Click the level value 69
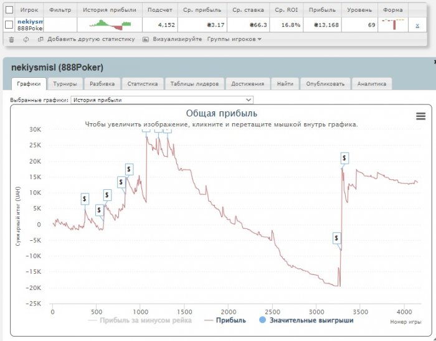 point(371,25)
